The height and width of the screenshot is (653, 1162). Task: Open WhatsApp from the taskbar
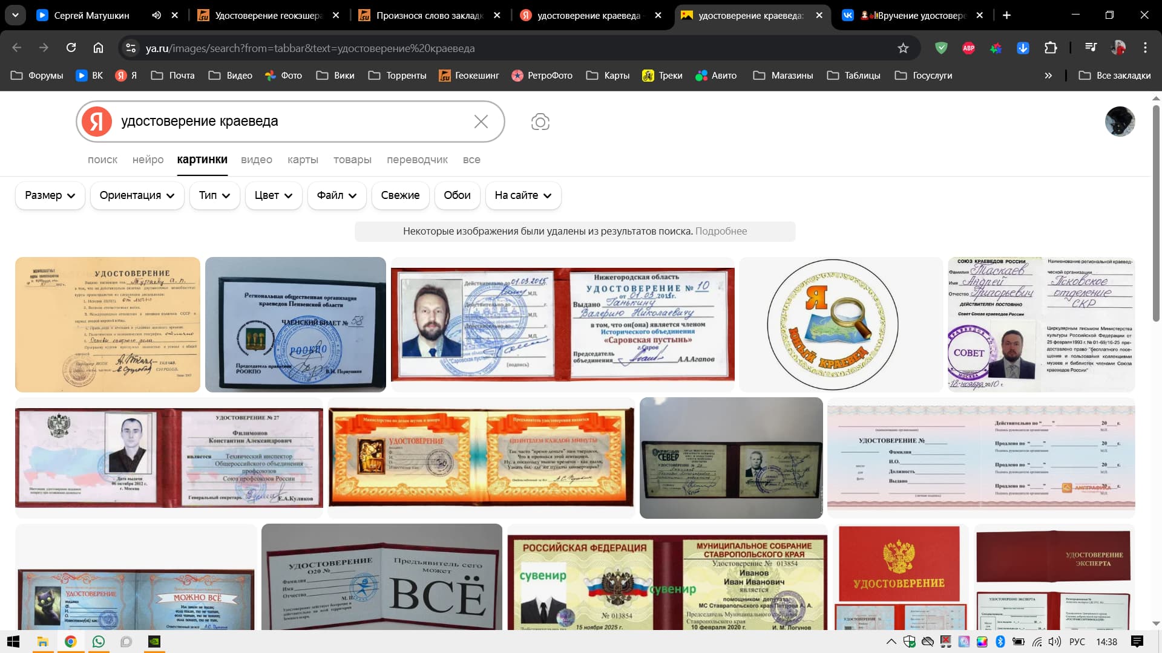tap(98, 642)
